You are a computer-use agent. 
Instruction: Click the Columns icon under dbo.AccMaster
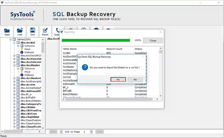(x=22, y=68)
